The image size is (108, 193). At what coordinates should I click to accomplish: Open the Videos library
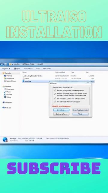9,97
